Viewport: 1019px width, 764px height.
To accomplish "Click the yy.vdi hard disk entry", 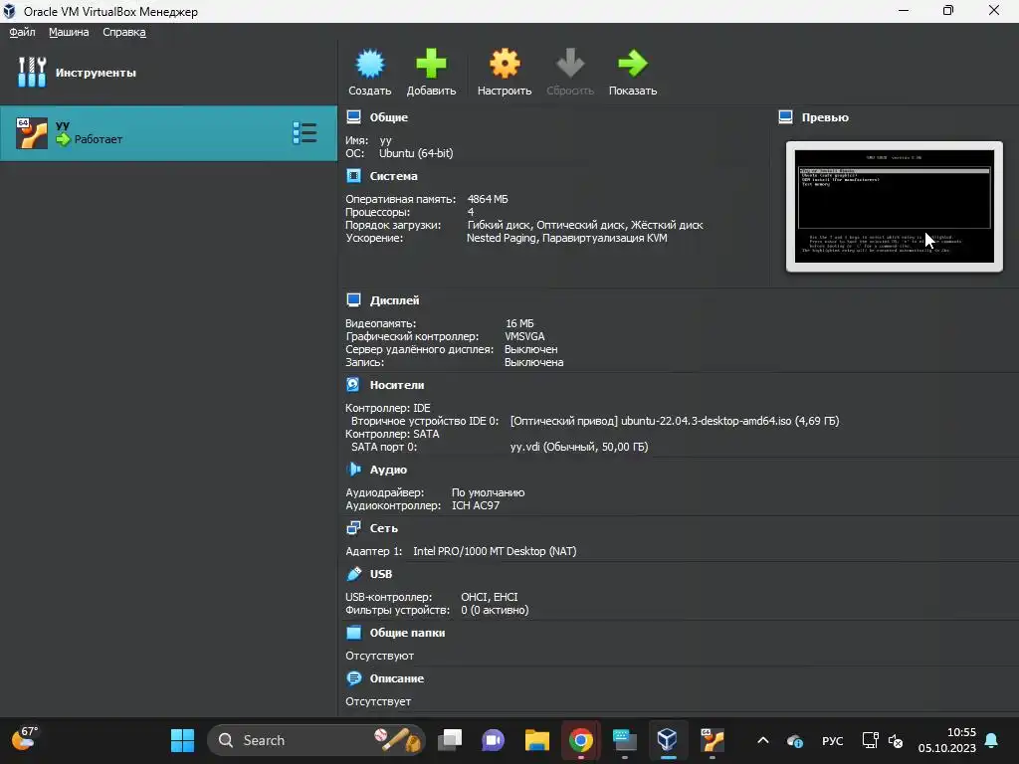I will 579,447.
